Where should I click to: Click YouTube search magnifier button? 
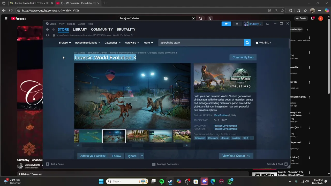pos(200,18)
